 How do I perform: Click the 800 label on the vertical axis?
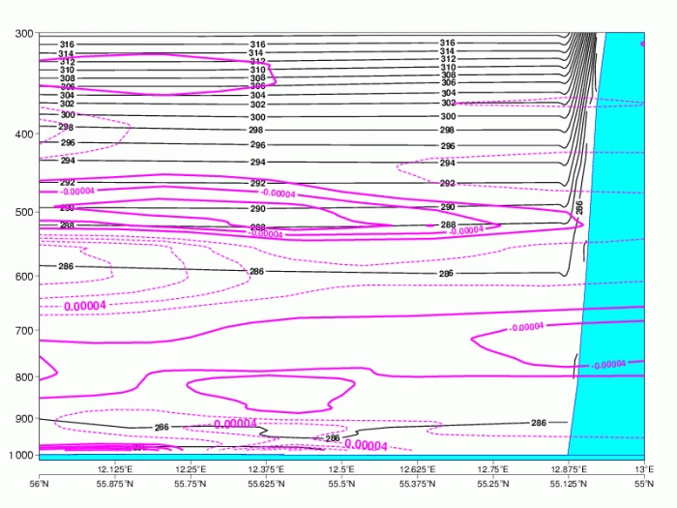(x=22, y=377)
